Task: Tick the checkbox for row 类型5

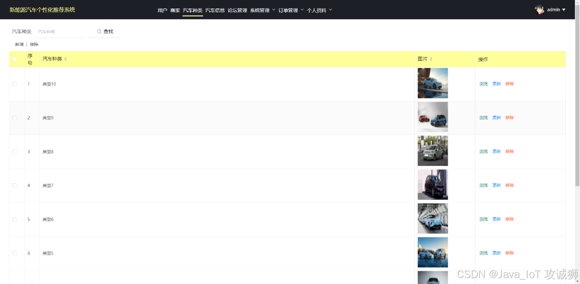Action: 15,253
